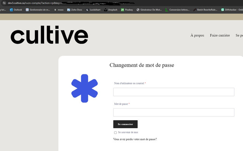Open the Lucidchart bookmark

93,10
